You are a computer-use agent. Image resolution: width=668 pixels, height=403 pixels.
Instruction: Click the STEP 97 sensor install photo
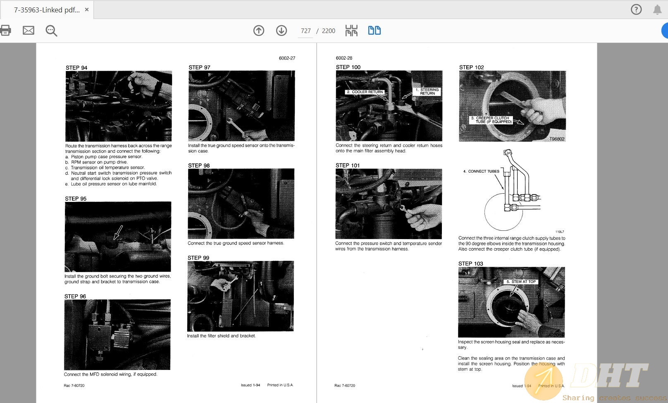pos(241,106)
